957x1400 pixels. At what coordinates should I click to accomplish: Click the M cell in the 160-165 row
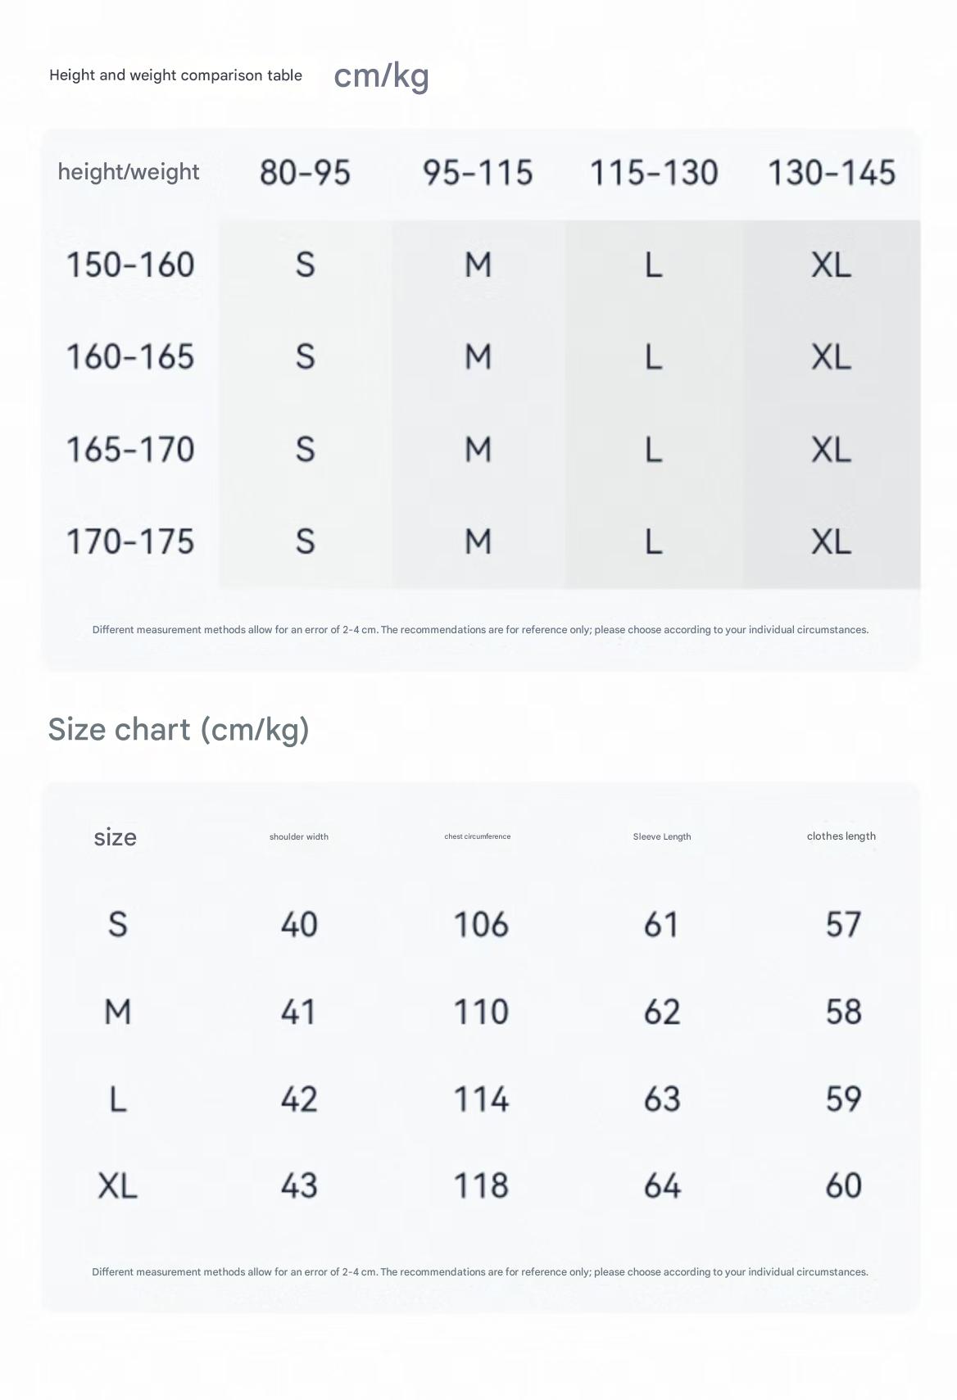coord(478,357)
